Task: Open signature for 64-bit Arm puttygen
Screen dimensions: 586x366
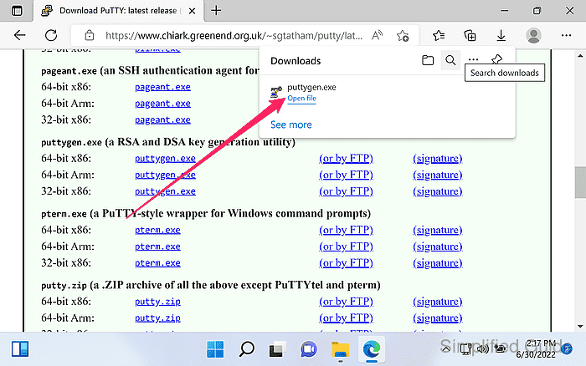Action: 438,175
